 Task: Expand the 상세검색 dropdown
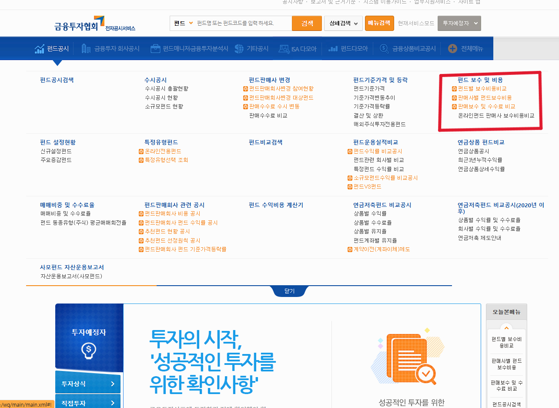pyautogui.click(x=343, y=23)
